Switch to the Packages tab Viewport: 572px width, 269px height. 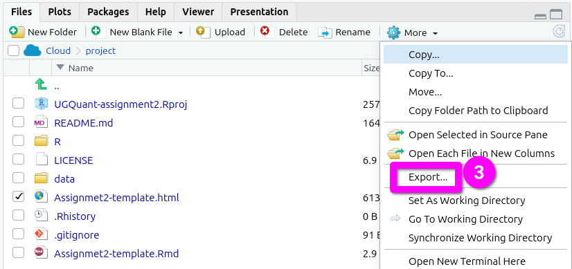pyautogui.click(x=108, y=12)
